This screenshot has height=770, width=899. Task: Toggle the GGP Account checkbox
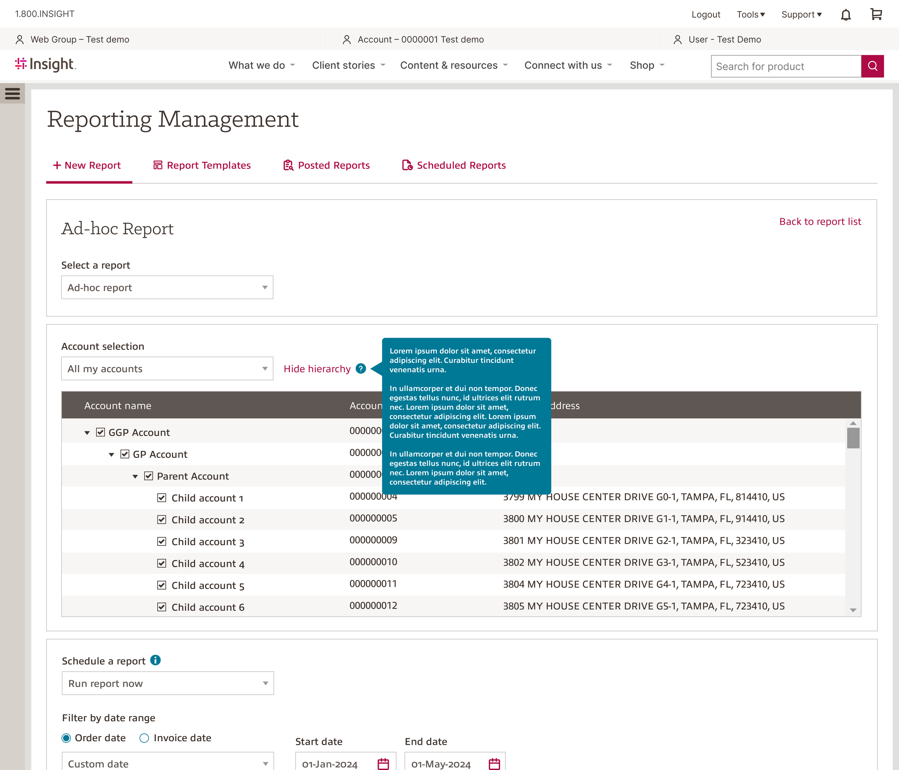point(101,432)
